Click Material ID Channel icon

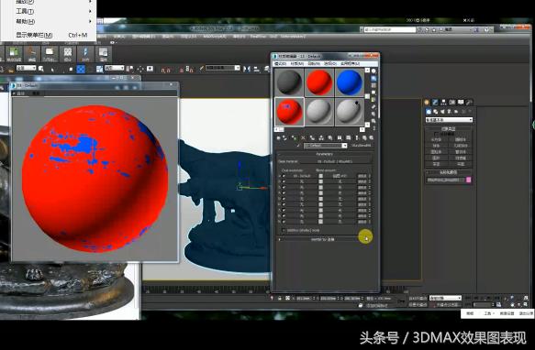click(x=340, y=138)
